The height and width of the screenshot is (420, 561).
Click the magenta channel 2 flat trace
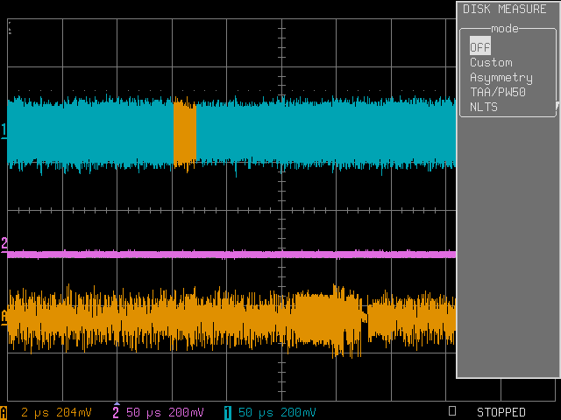(231, 255)
